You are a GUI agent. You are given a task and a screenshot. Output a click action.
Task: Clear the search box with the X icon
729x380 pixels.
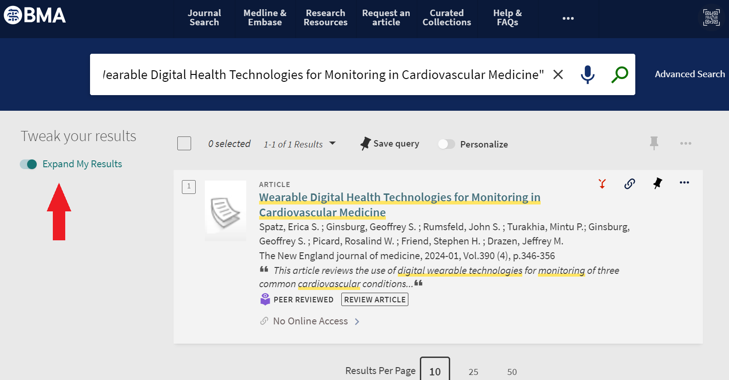pyautogui.click(x=558, y=74)
